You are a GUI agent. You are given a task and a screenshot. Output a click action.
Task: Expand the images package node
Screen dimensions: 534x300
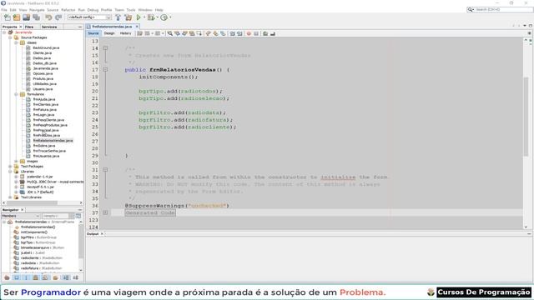(17, 161)
